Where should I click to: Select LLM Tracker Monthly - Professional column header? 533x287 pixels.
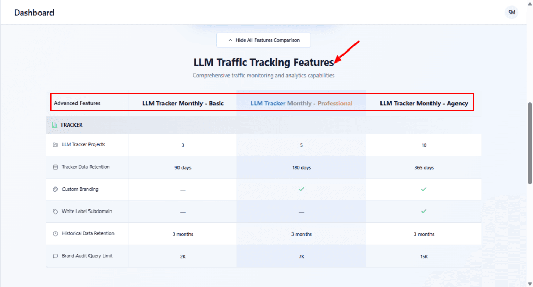tap(301, 103)
